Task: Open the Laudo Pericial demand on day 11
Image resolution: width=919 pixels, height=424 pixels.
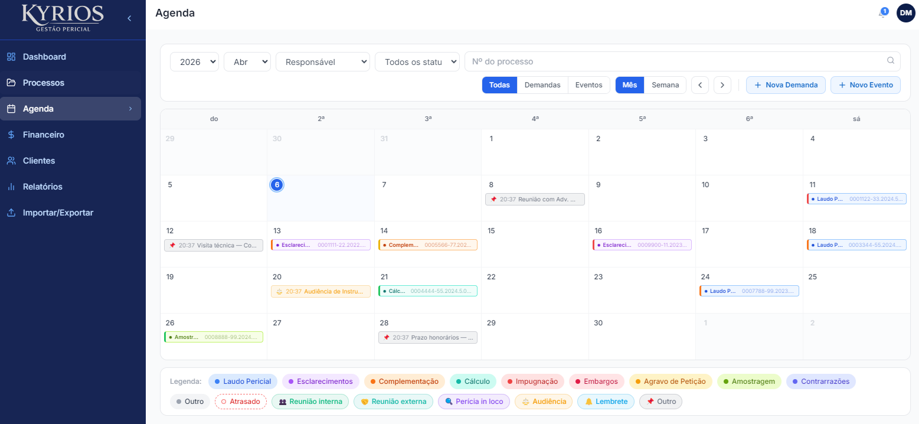Action: pos(856,199)
